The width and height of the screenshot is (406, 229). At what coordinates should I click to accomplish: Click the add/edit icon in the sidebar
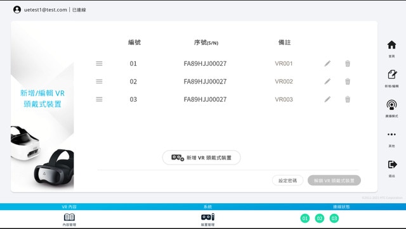[x=392, y=75]
